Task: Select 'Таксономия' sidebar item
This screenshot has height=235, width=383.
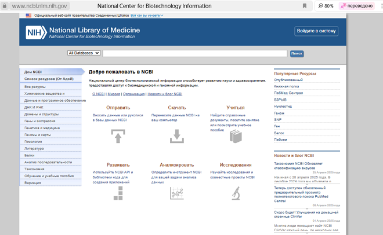Action: (x=50, y=169)
